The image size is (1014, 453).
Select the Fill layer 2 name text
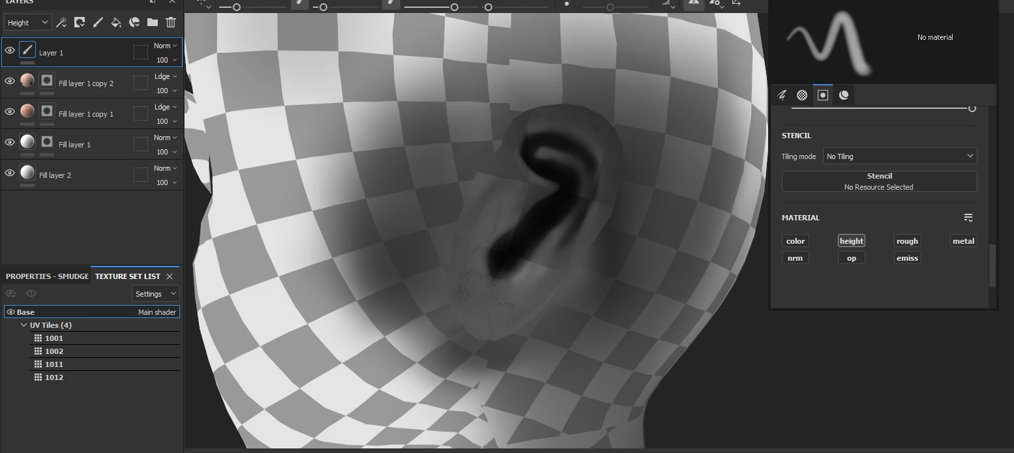click(x=55, y=175)
